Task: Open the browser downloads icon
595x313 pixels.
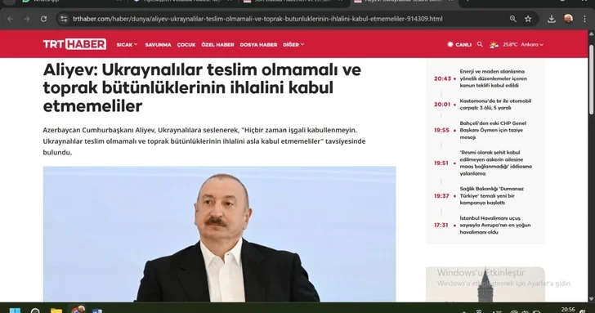Action: point(552,19)
